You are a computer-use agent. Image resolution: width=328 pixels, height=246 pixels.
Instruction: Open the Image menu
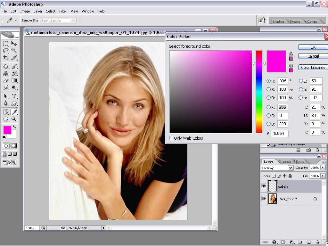pos(25,11)
